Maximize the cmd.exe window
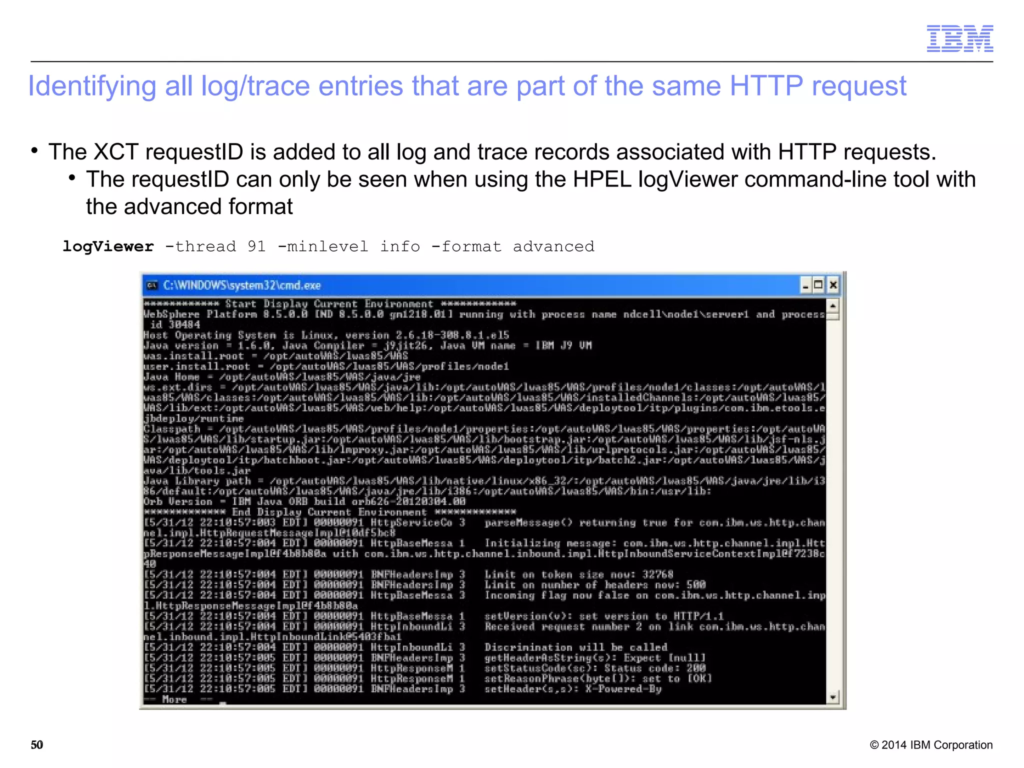This screenshot has width=1024, height=768. pos(818,285)
